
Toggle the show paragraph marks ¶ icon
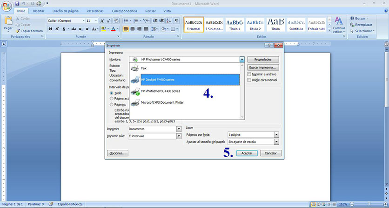coord(176,20)
